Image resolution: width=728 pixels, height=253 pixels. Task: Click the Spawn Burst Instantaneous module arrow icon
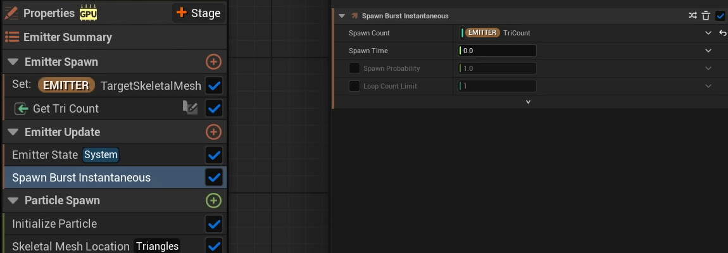(355, 16)
